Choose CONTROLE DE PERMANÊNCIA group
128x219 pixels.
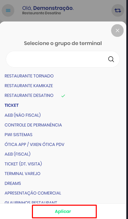coord(33,125)
